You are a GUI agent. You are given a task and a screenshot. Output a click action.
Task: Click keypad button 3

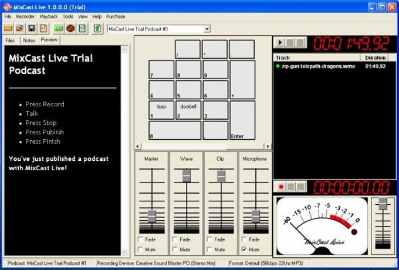tap(215, 110)
